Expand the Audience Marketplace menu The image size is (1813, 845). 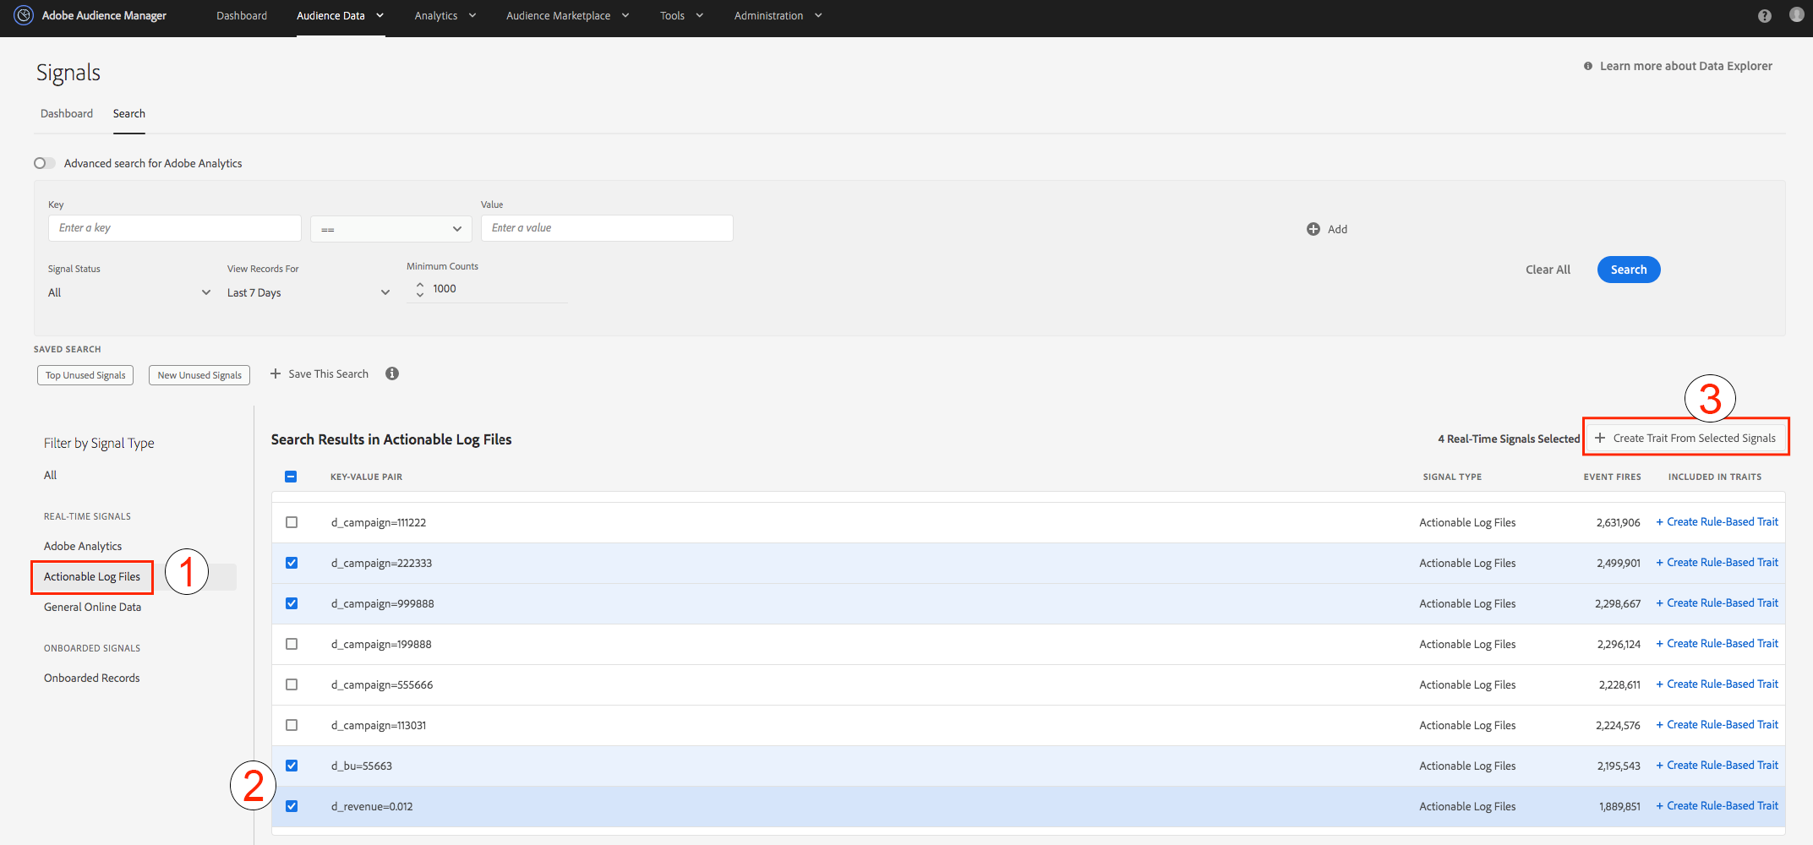point(568,16)
